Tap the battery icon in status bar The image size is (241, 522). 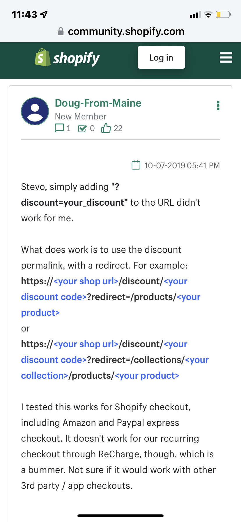click(x=223, y=15)
